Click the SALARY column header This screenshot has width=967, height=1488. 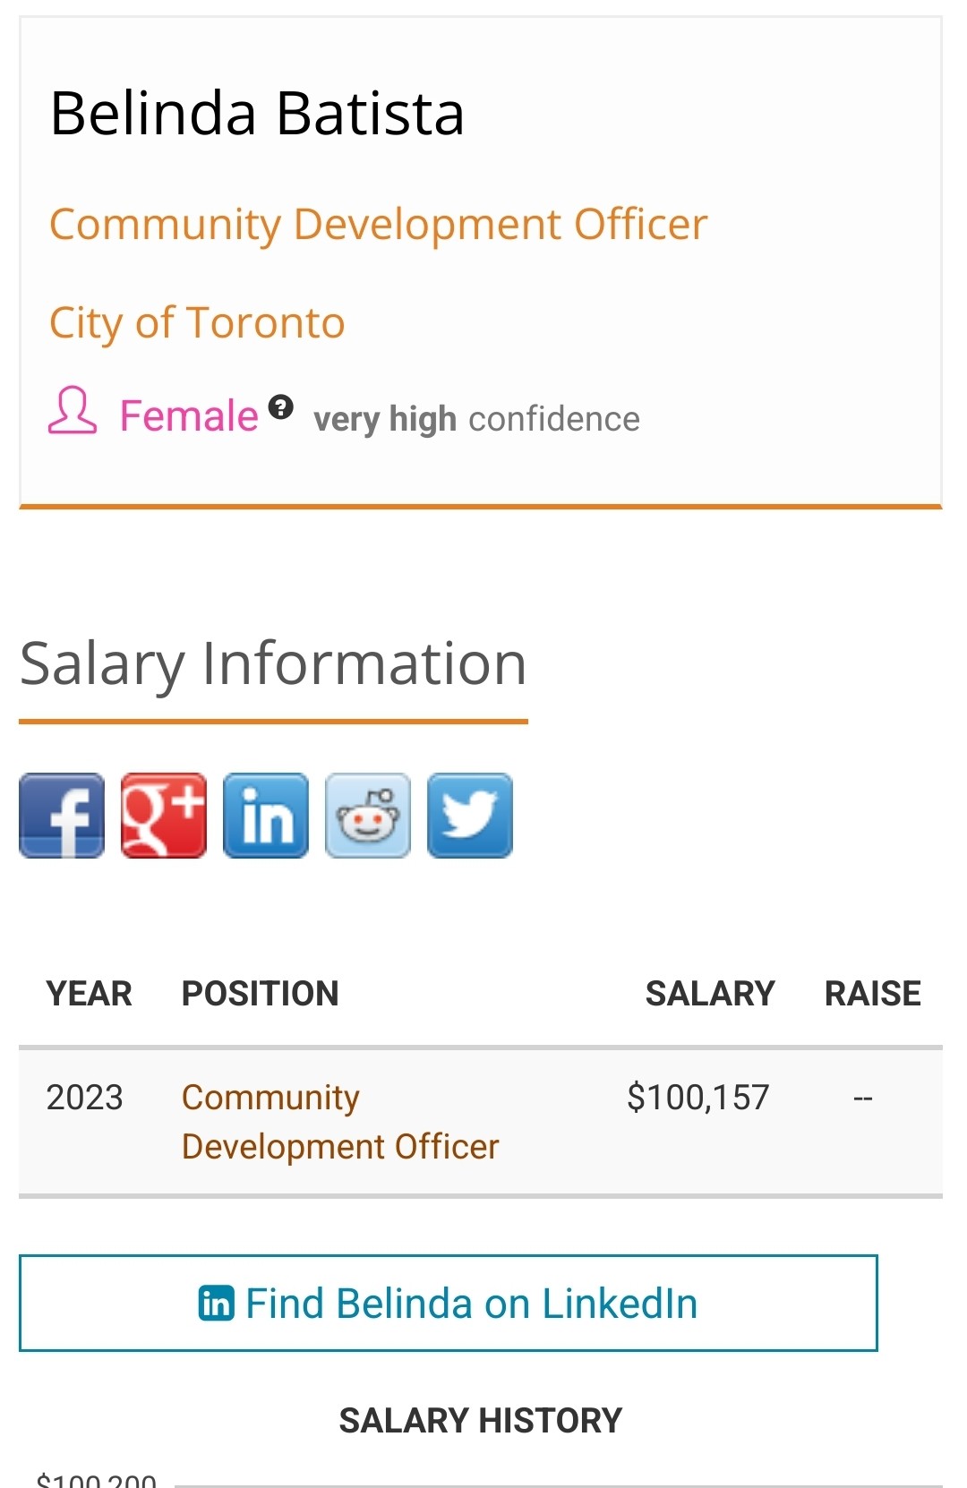pos(710,994)
